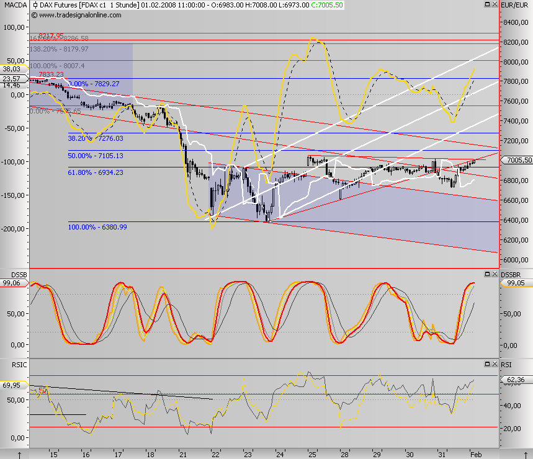The width and height of the screenshot is (533, 459).
Task: Click the red 50 label in RSIC pane
Action: coord(42,390)
